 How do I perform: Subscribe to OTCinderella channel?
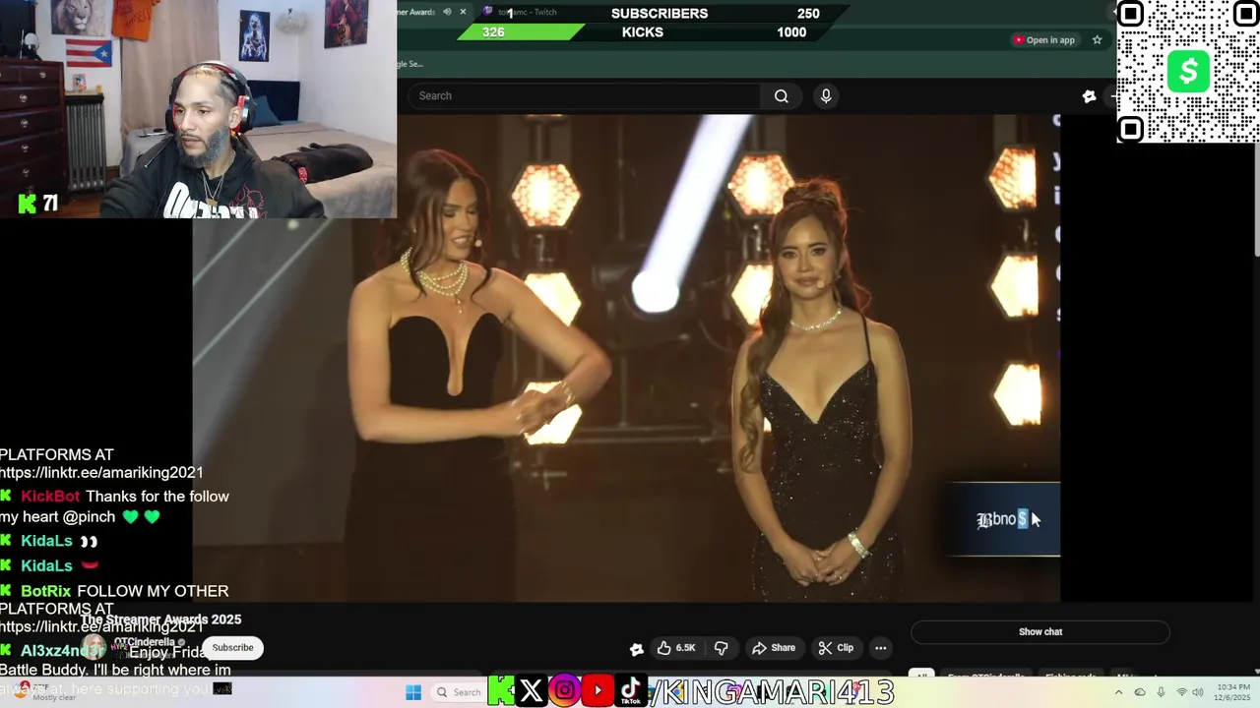pos(232,647)
